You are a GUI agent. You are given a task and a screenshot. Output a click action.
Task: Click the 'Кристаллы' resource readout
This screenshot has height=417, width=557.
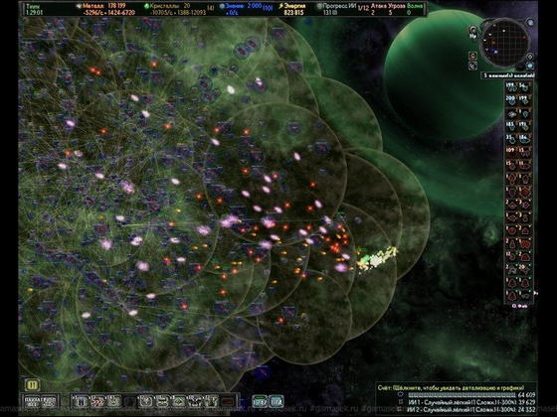[175, 9]
